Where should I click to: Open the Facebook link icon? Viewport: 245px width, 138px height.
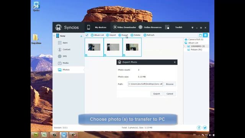199,128
